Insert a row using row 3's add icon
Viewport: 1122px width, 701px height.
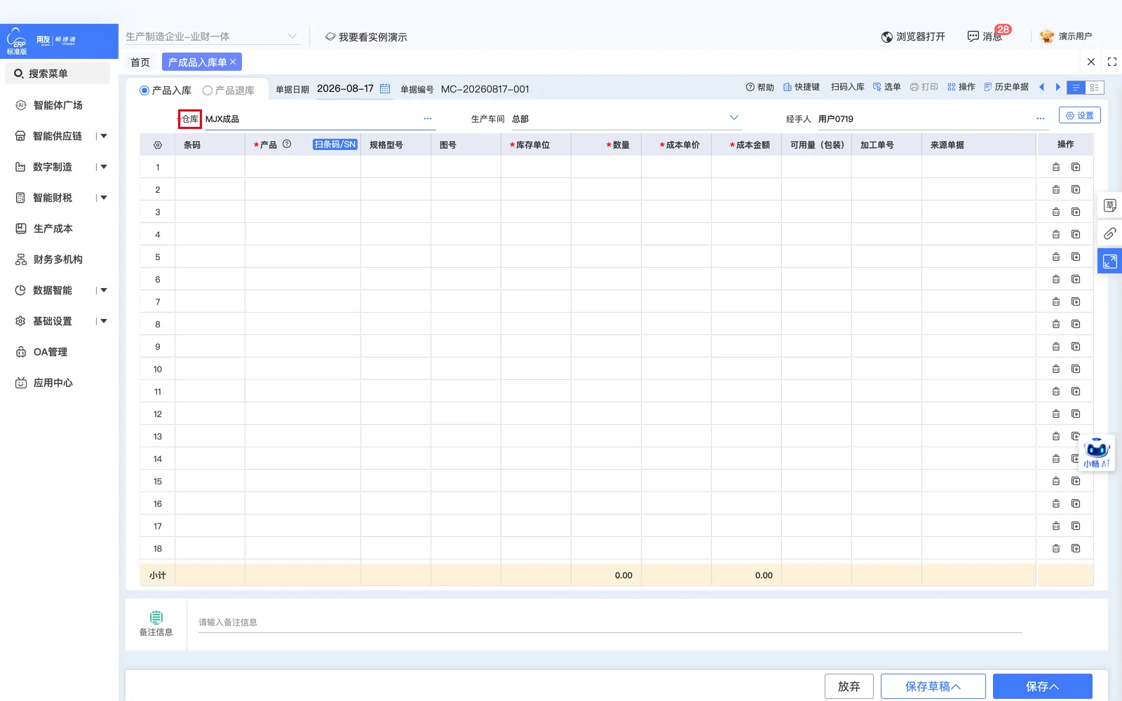point(1076,212)
